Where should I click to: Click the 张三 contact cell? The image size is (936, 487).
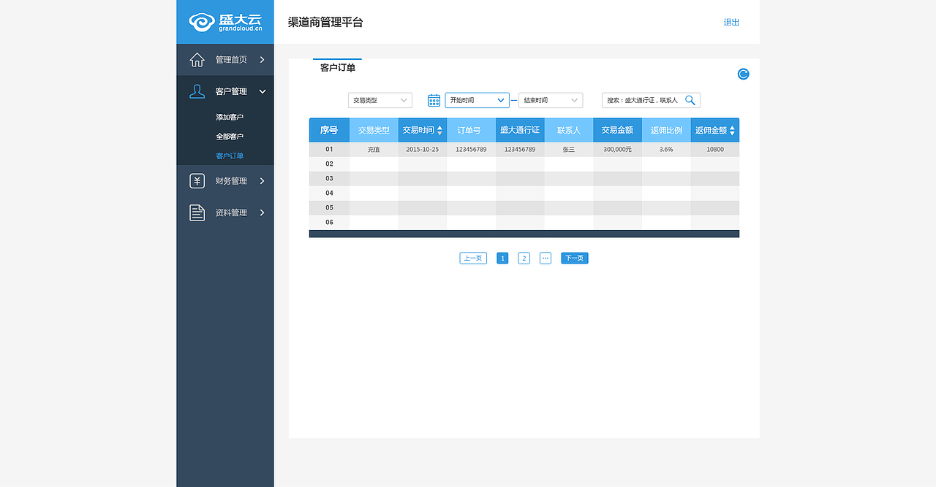click(569, 149)
